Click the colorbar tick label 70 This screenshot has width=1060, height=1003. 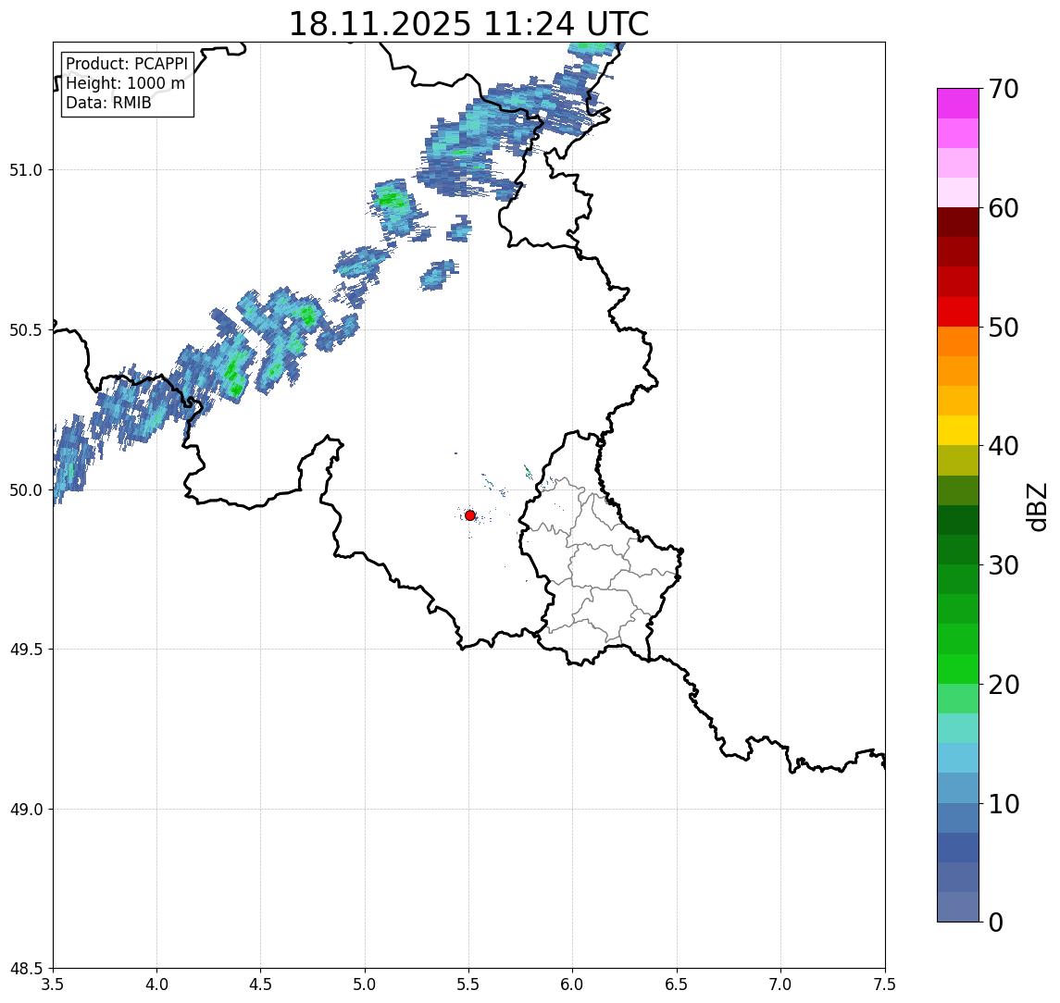[x=1004, y=89]
